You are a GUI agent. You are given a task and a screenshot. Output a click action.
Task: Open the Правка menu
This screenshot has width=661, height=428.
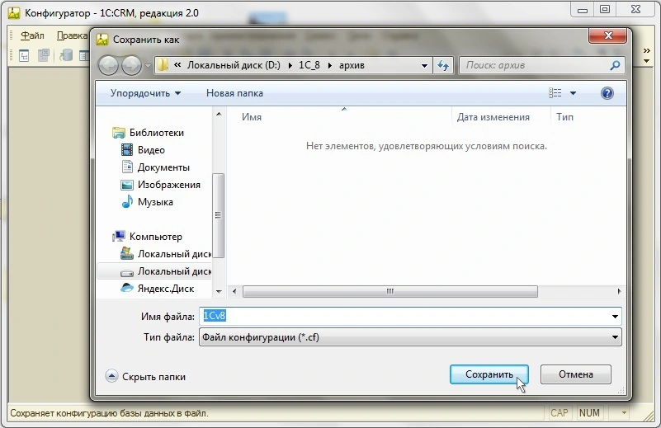(x=72, y=35)
